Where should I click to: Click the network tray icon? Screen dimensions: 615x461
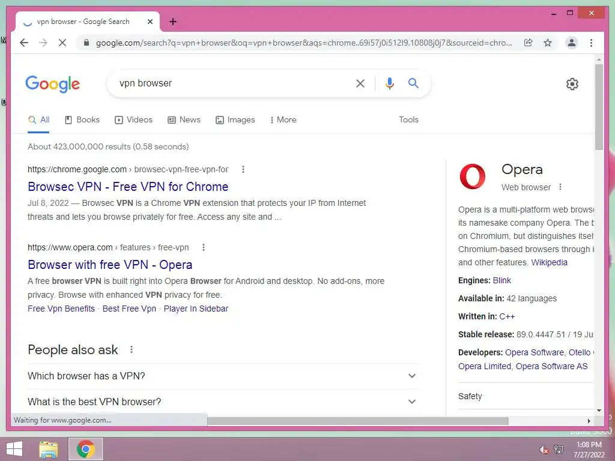[559, 450]
